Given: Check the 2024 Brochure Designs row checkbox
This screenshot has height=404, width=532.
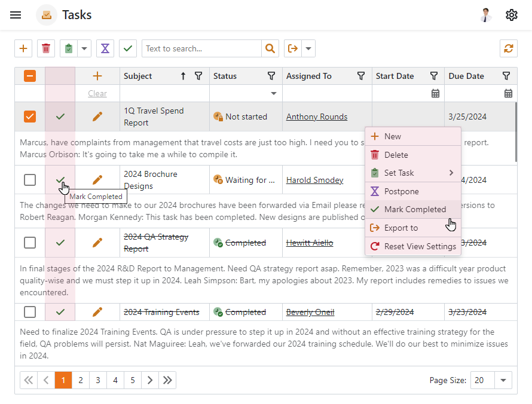Looking at the screenshot, I should 30,180.
